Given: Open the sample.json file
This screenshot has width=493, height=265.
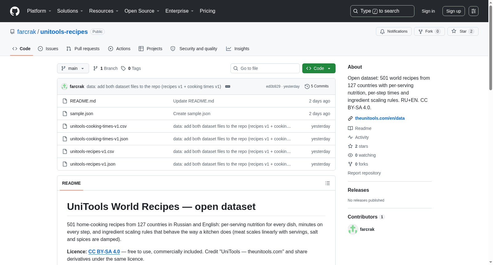Looking at the screenshot, I should pyautogui.click(x=82, y=114).
